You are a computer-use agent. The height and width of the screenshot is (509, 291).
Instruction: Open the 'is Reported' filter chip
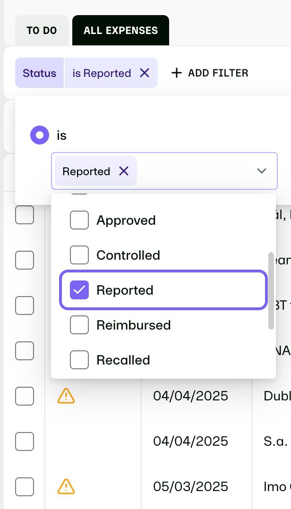102,73
